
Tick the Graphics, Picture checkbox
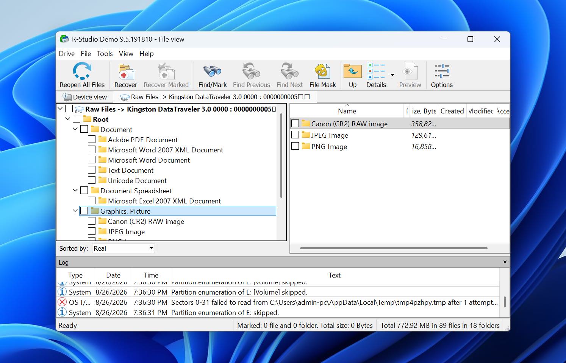[84, 211]
